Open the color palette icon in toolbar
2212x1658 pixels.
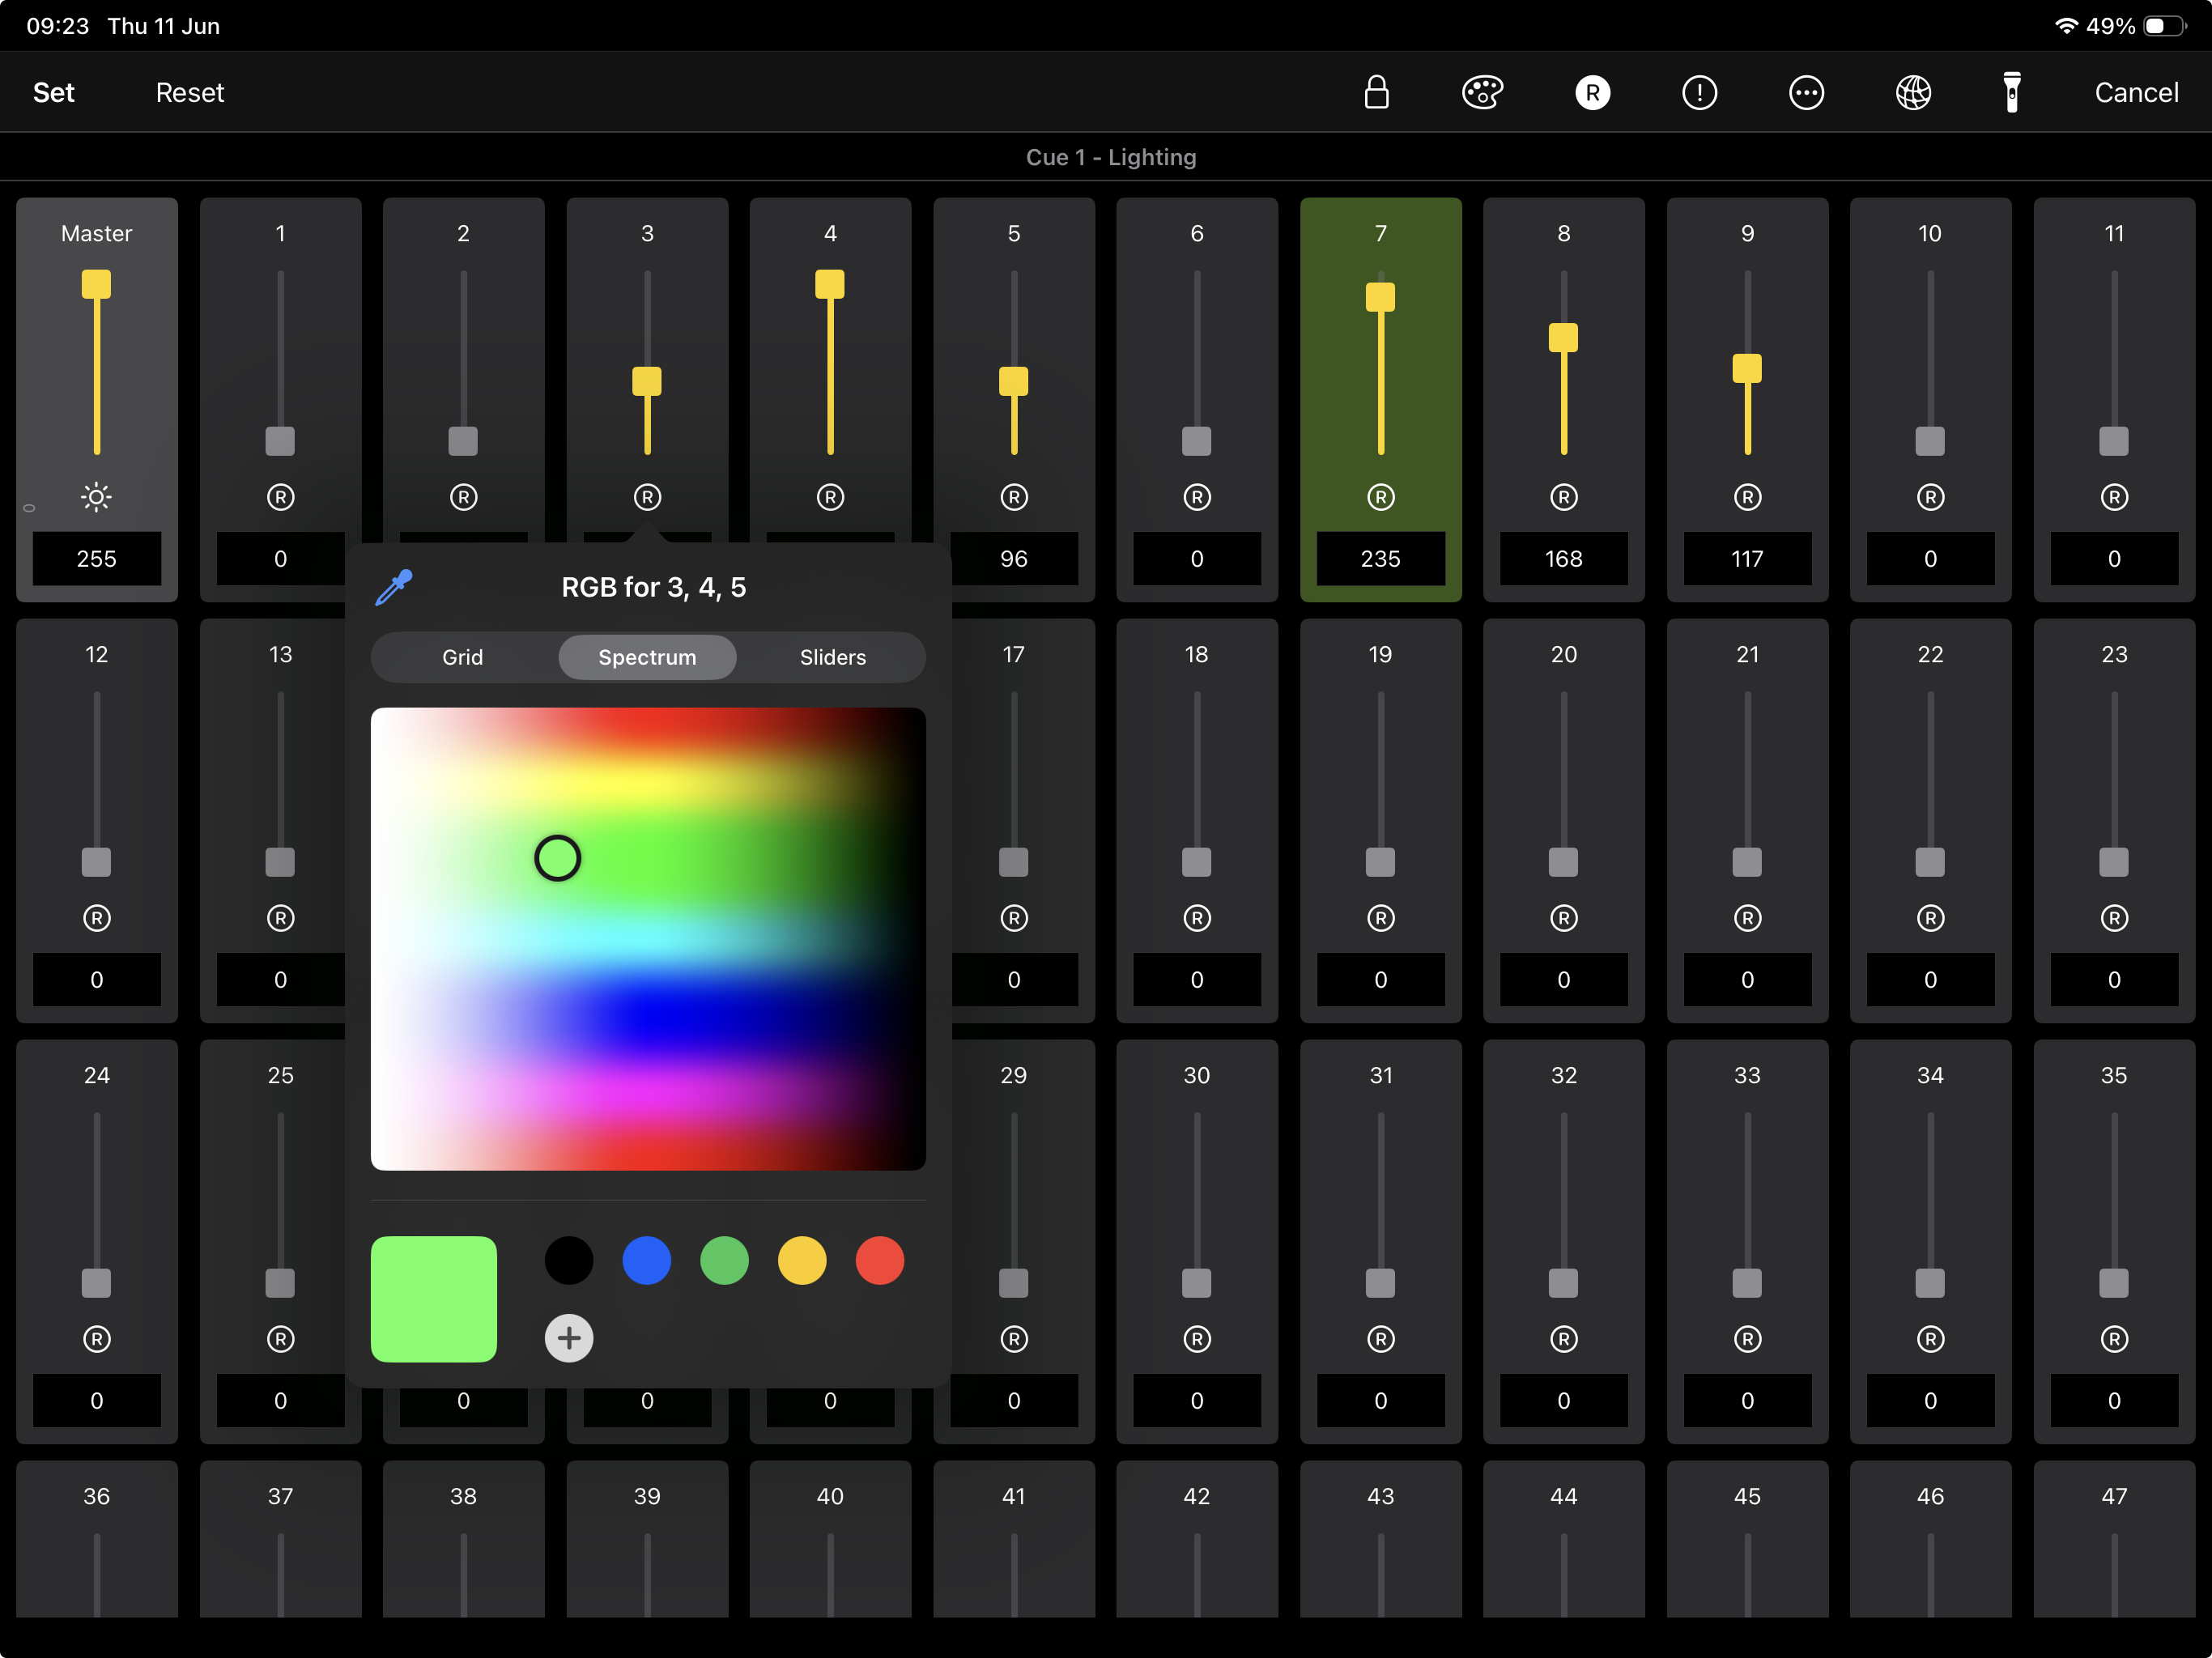click(1482, 92)
